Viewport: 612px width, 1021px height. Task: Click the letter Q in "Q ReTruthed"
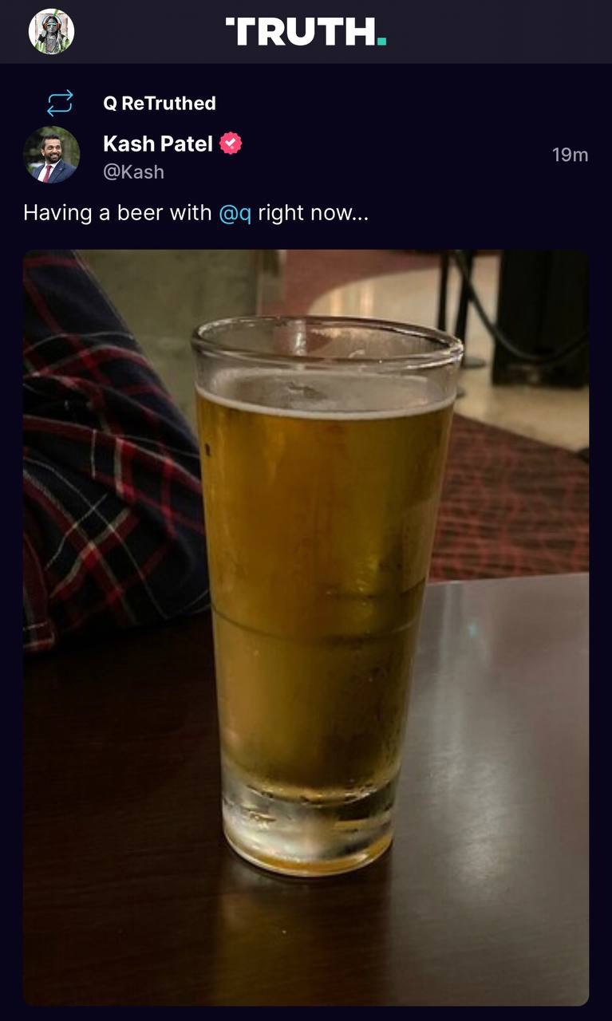(x=110, y=103)
